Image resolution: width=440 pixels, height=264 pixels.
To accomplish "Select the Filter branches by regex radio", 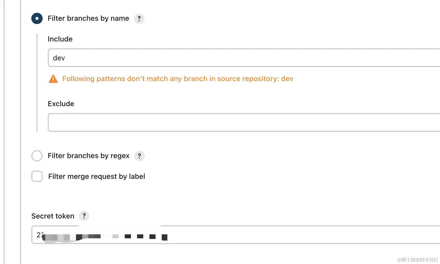I will pos(37,156).
